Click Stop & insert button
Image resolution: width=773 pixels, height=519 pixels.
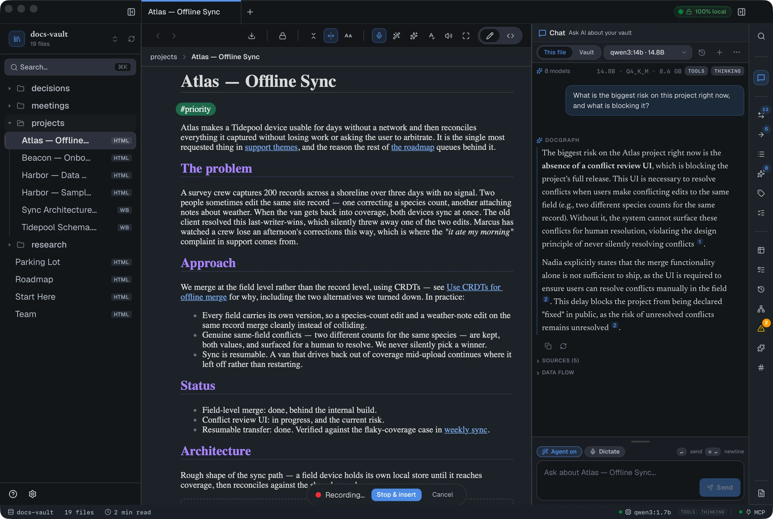(x=396, y=495)
